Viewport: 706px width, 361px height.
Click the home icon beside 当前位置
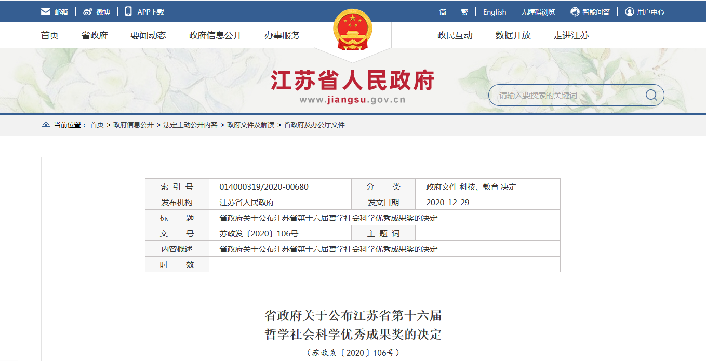(x=46, y=125)
